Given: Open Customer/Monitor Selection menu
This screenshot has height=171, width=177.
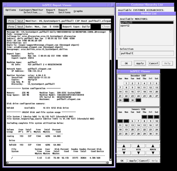Looking at the screenshot, I should (31, 11).
